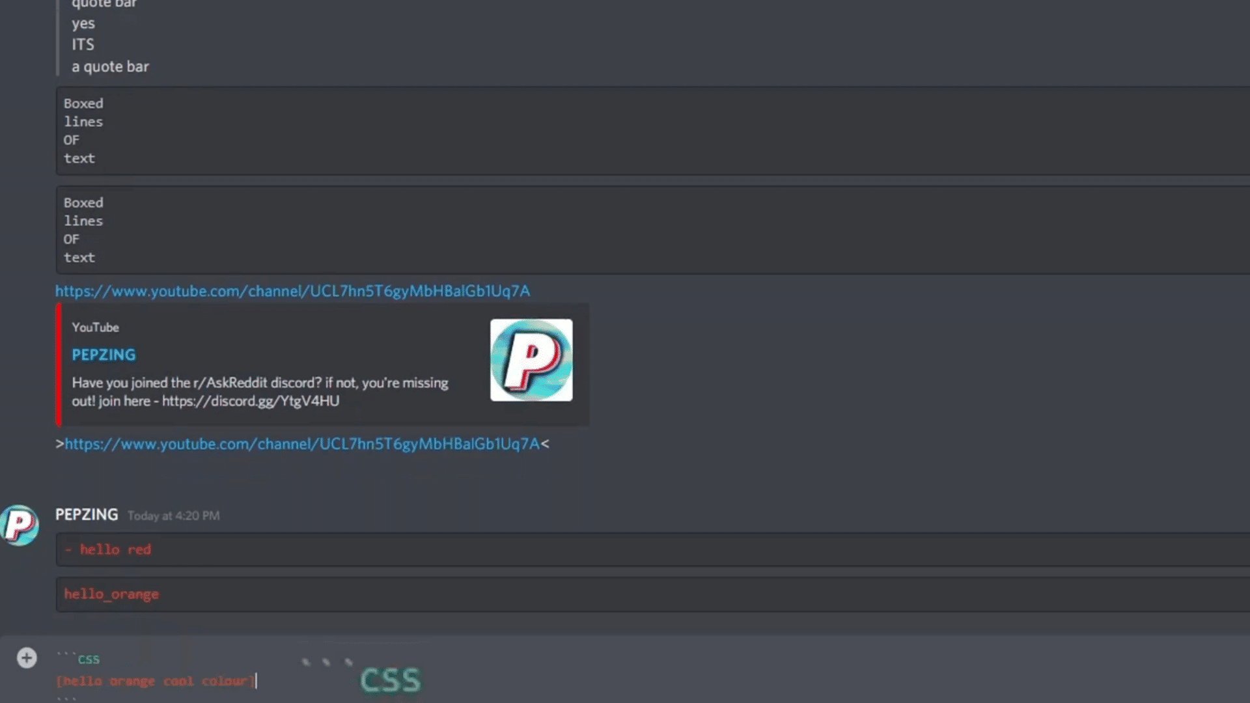Click the 'a quote bar' quoted line
Screen dimensions: 1250x703
(110, 66)
